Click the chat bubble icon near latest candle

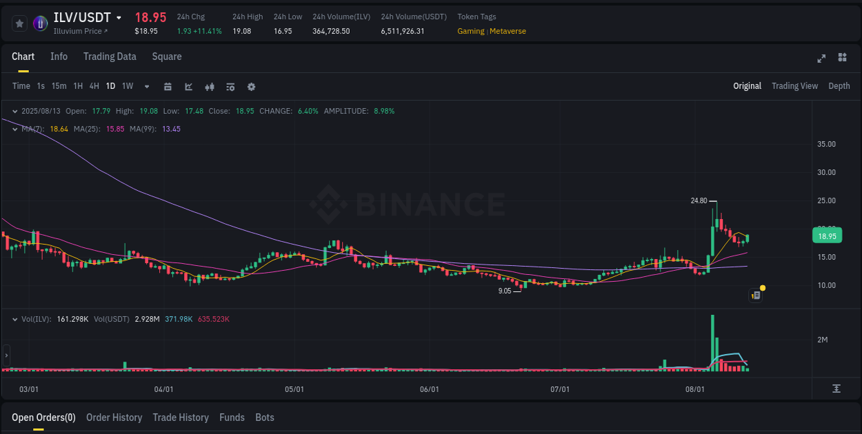(x=756, y=295)
